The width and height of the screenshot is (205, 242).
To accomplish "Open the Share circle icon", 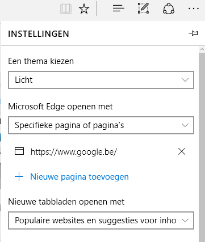I will click(169, 9).
